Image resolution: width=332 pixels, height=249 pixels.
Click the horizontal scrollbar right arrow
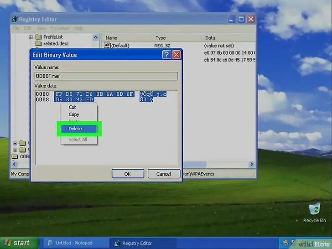252,164
